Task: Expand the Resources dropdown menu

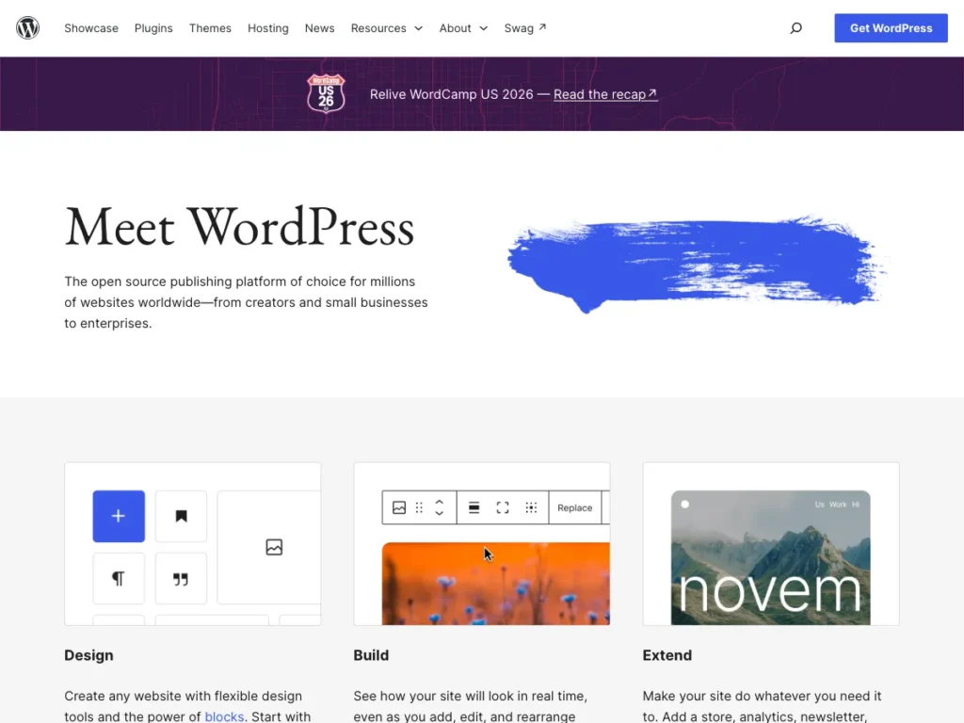Action: click(x=387, y=28)
